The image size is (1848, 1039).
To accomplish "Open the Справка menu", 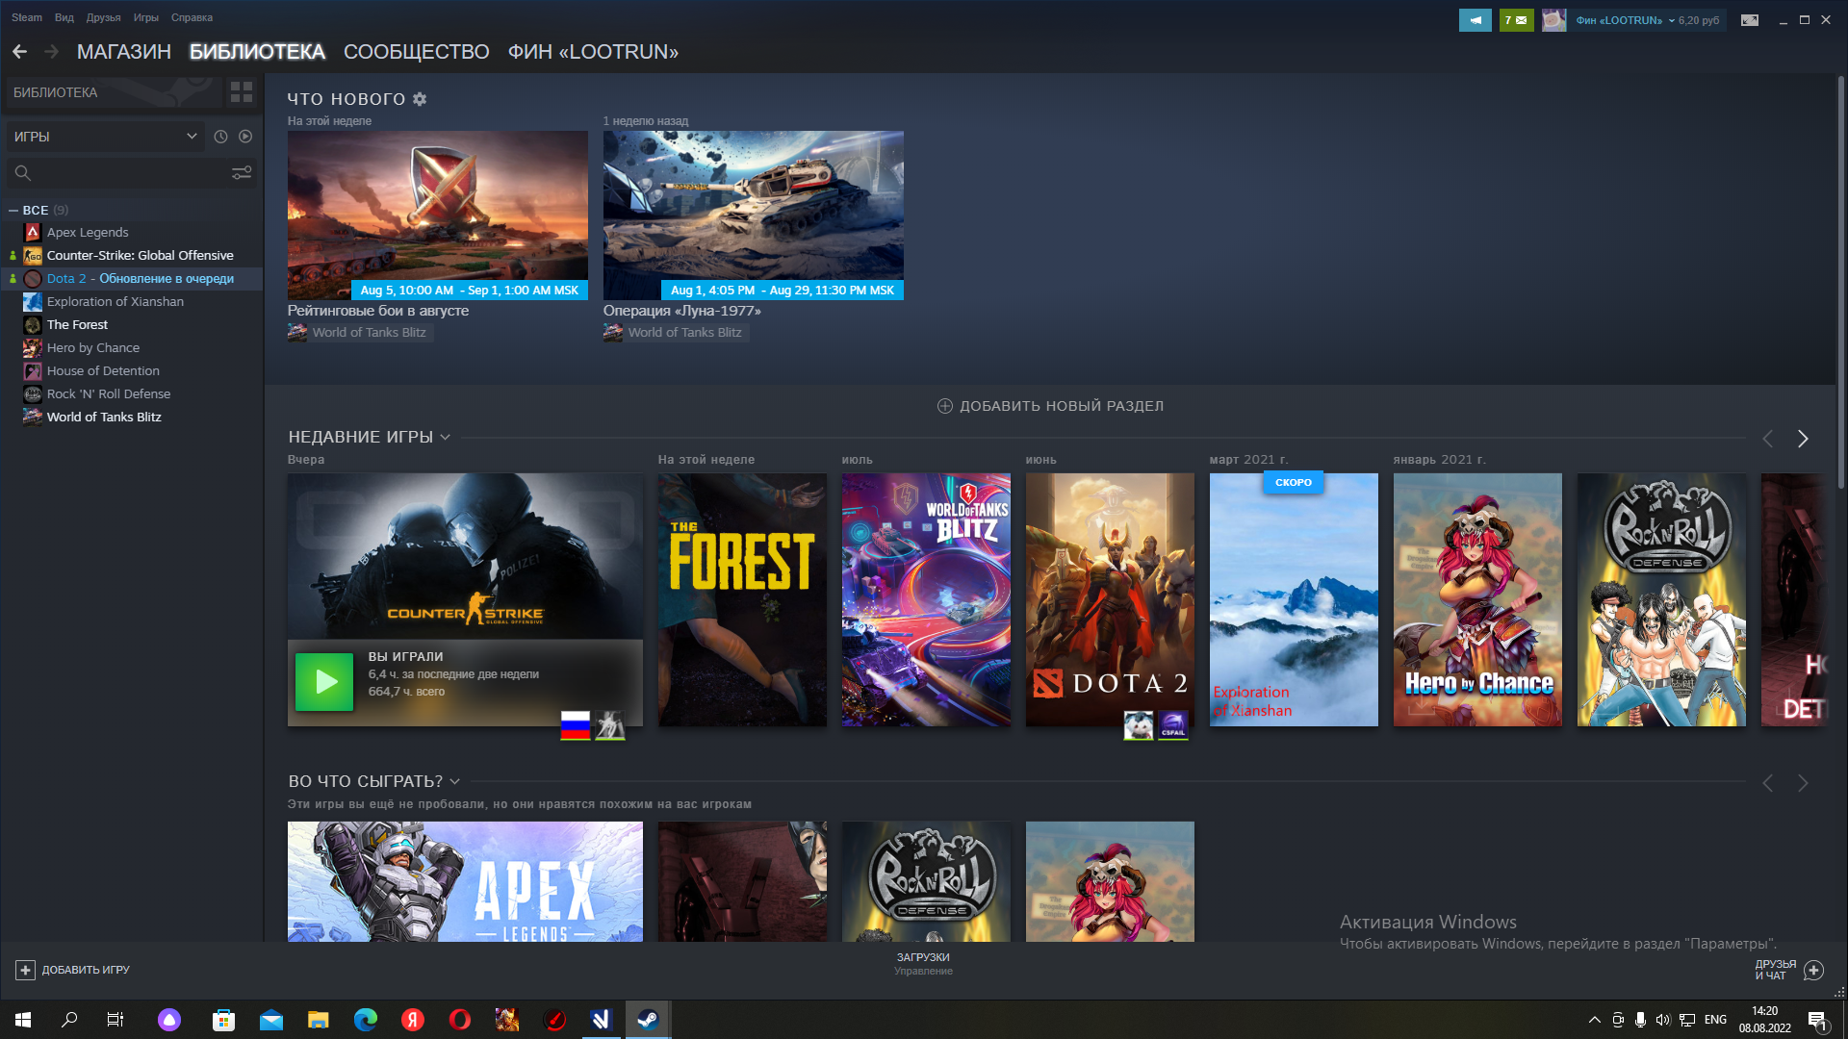I will [192, 17].
